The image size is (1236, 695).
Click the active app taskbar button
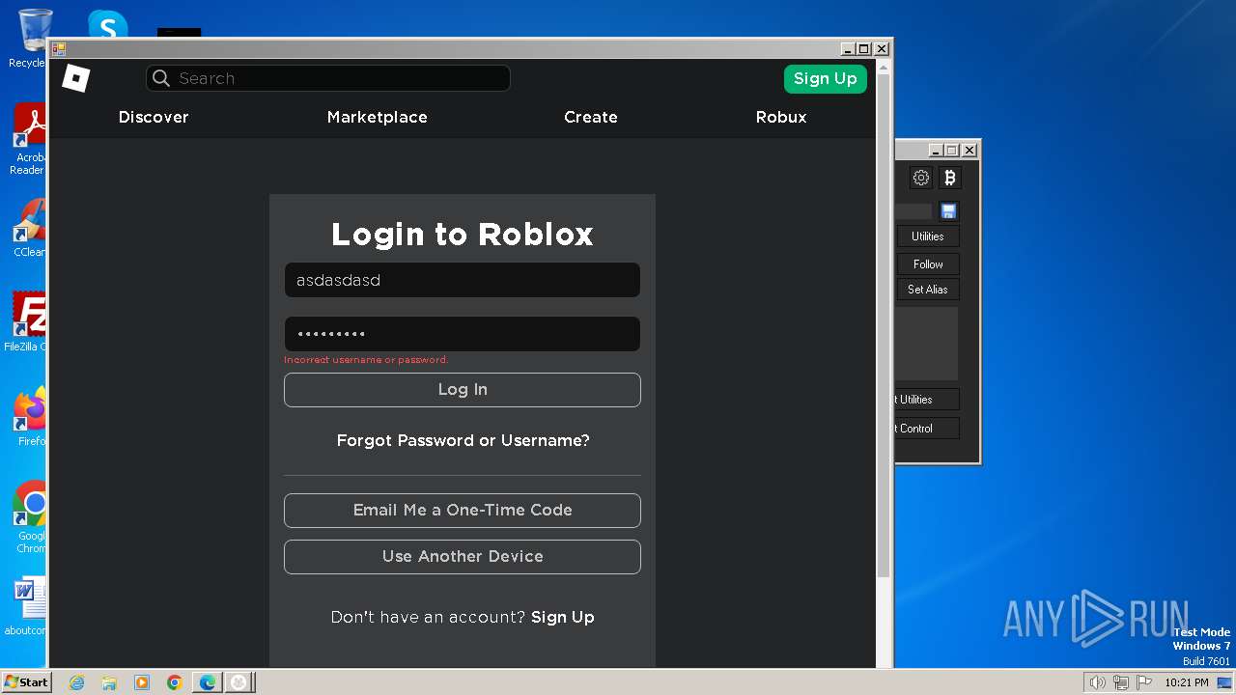point(239,682)
